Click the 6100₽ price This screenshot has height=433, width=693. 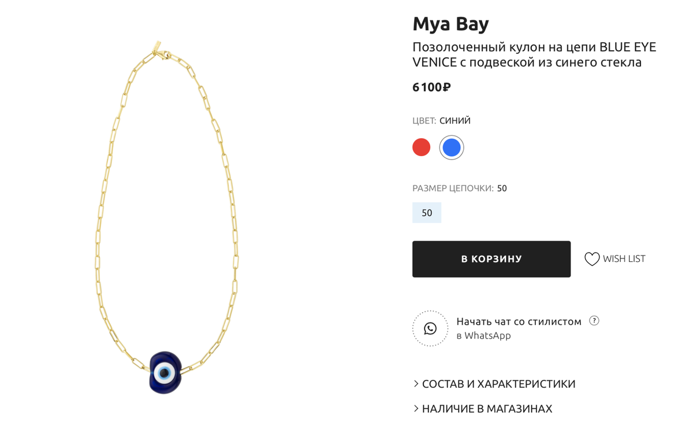431,87
